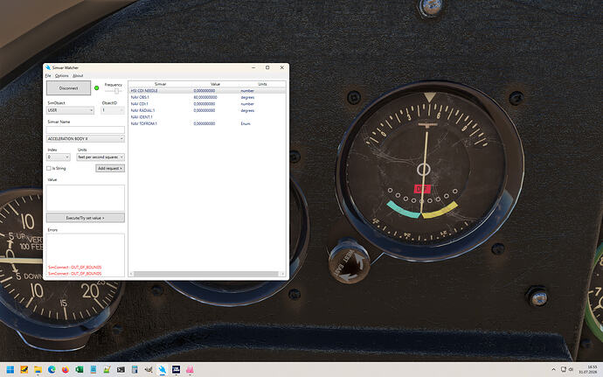Click the Add request button
Viewport: 603px width, 377px height.
pyautogui.click(x=110, y=168)
